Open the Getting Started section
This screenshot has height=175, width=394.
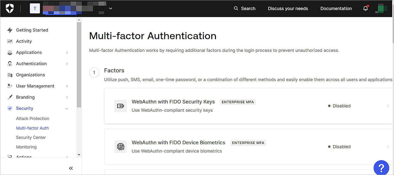(32, 30)
